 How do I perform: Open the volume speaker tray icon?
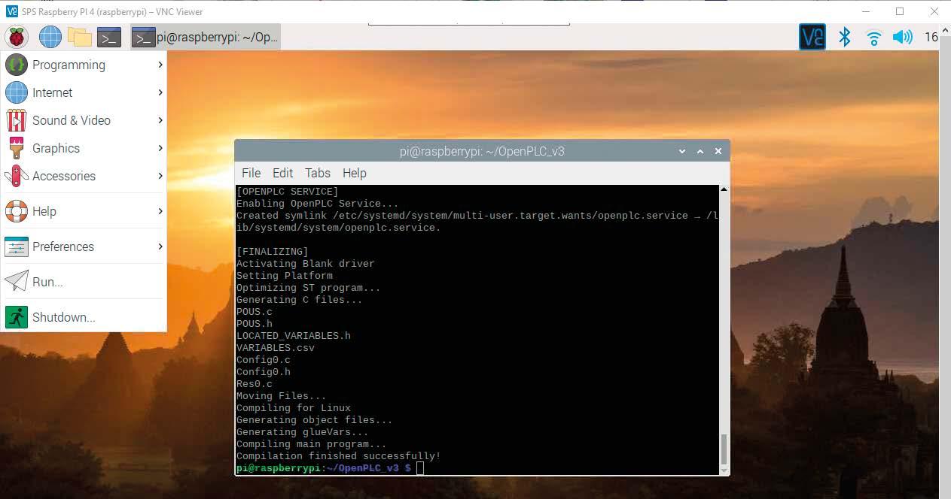pos(902,37)
